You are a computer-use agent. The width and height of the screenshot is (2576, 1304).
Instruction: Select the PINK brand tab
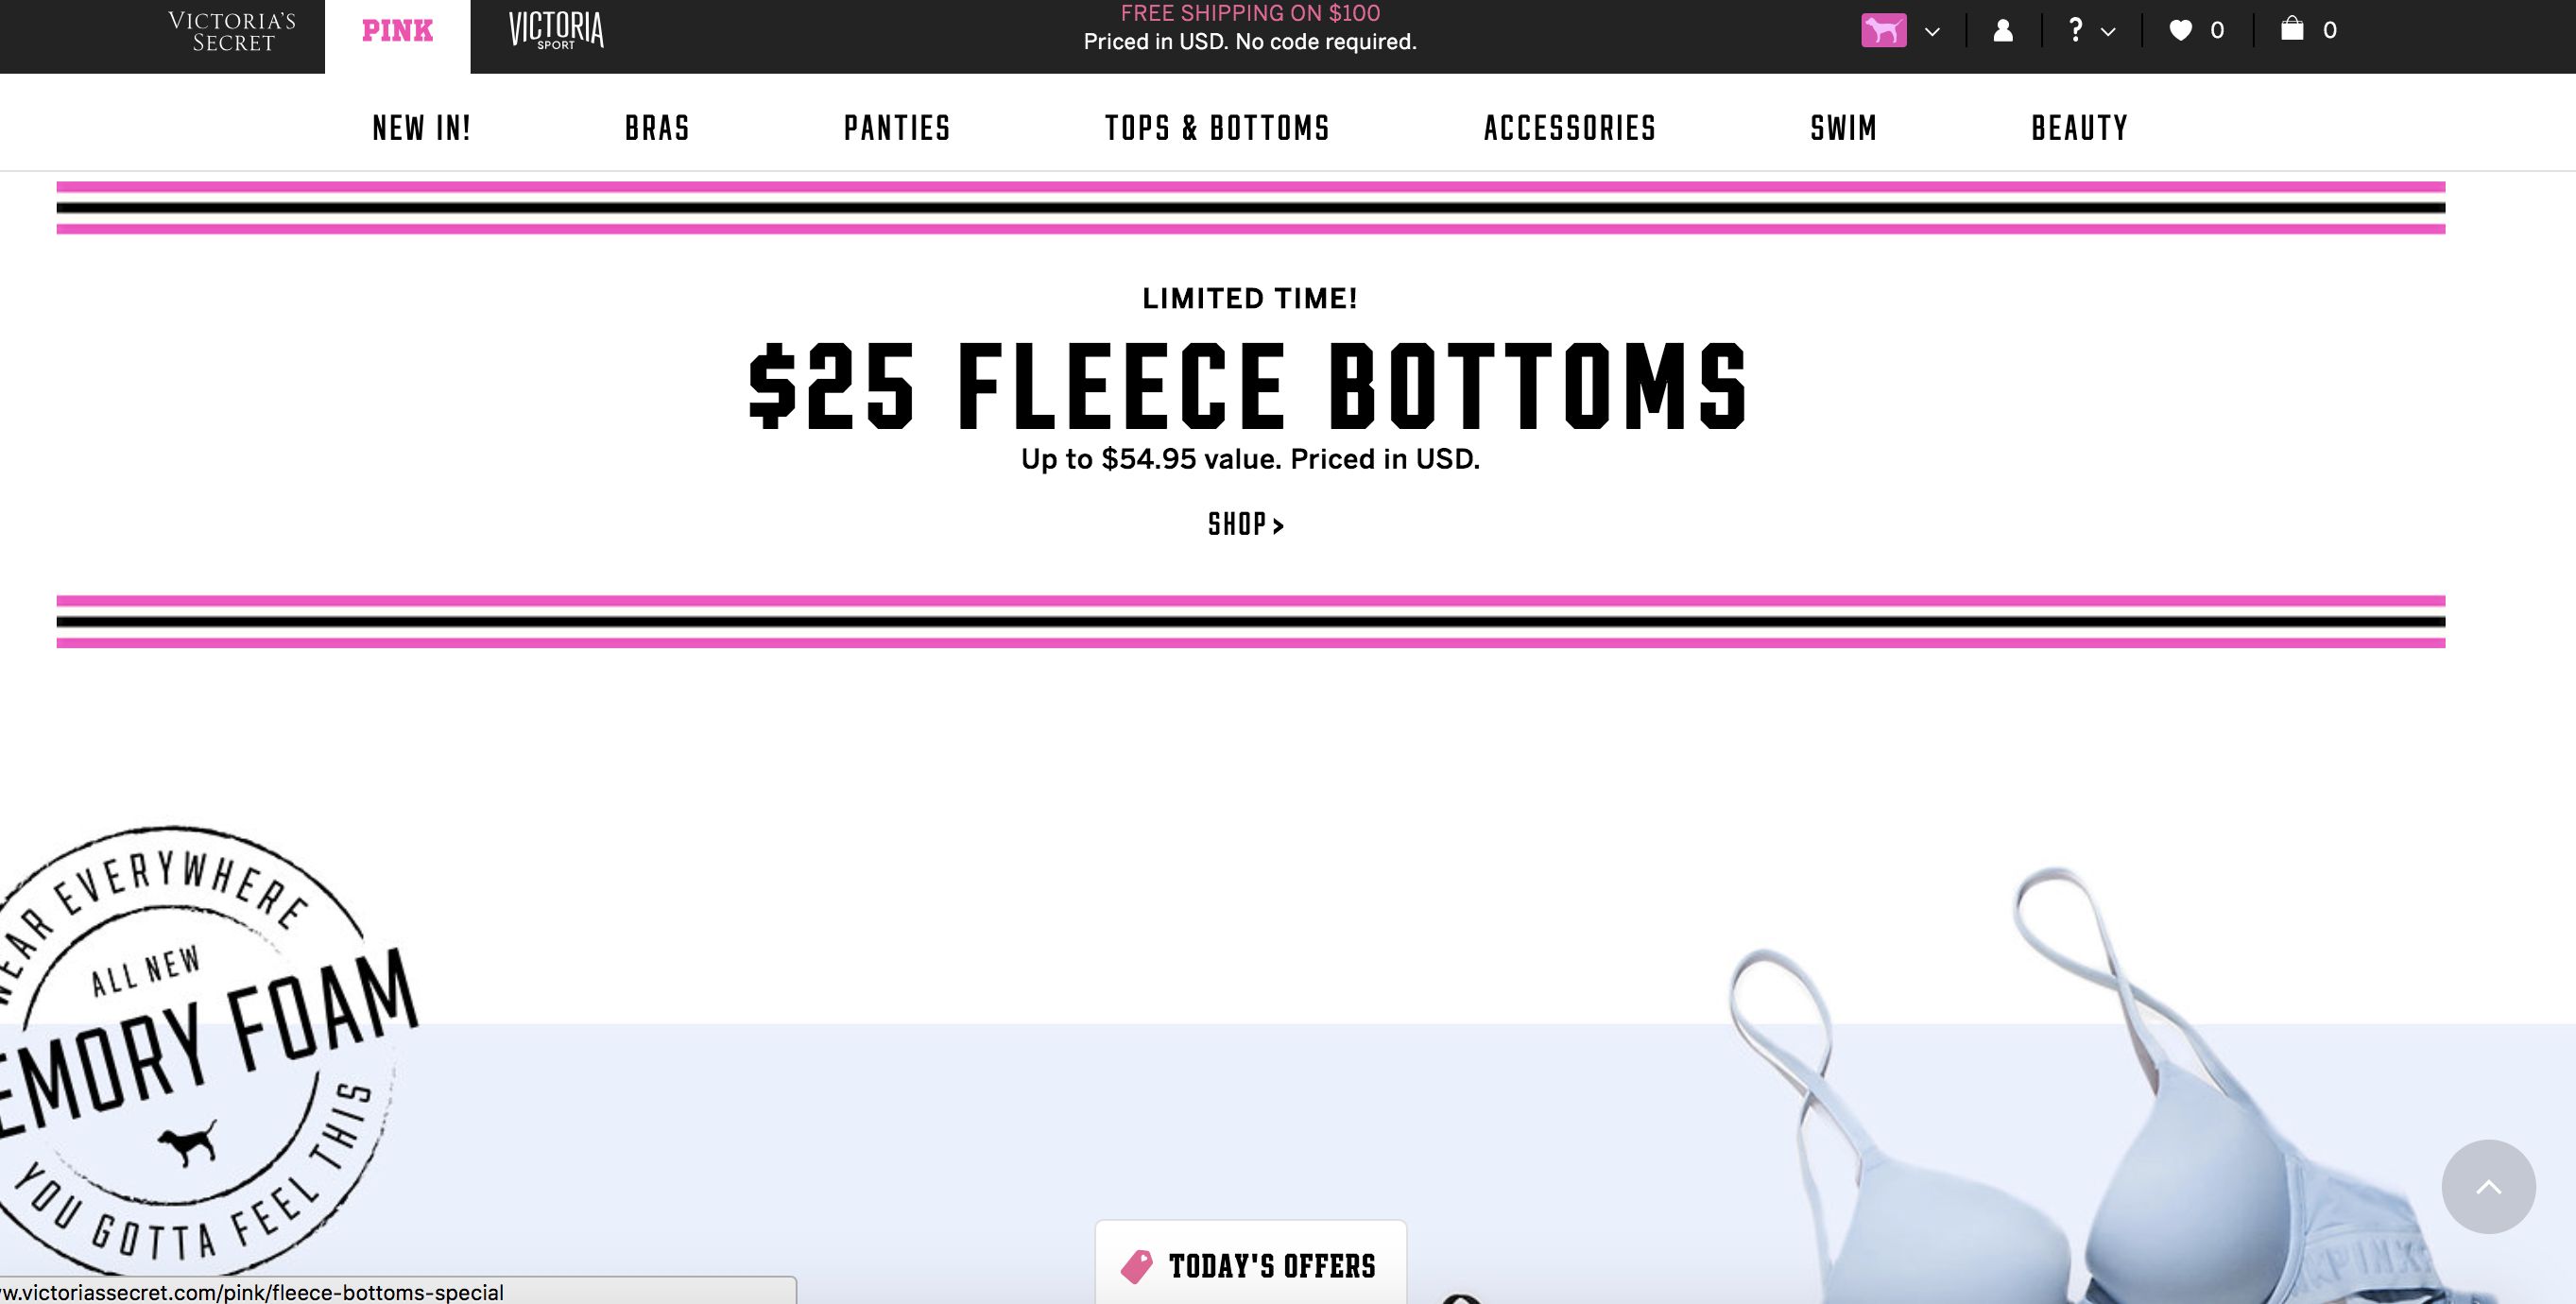click(x=397, y=32)
